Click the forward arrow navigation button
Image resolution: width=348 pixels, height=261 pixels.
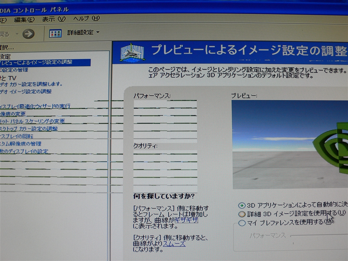[x=29, y=34]
